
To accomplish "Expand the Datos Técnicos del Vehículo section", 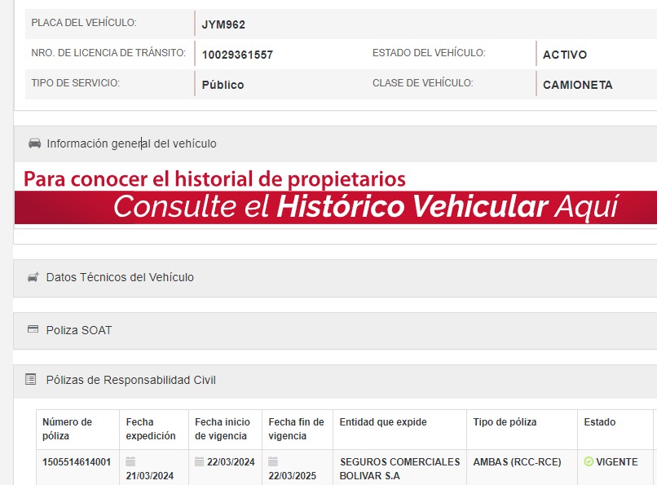I will [x=120, y=277].
